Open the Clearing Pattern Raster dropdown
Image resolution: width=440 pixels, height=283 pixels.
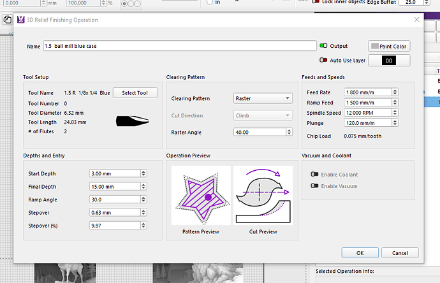tap(263, 98)
